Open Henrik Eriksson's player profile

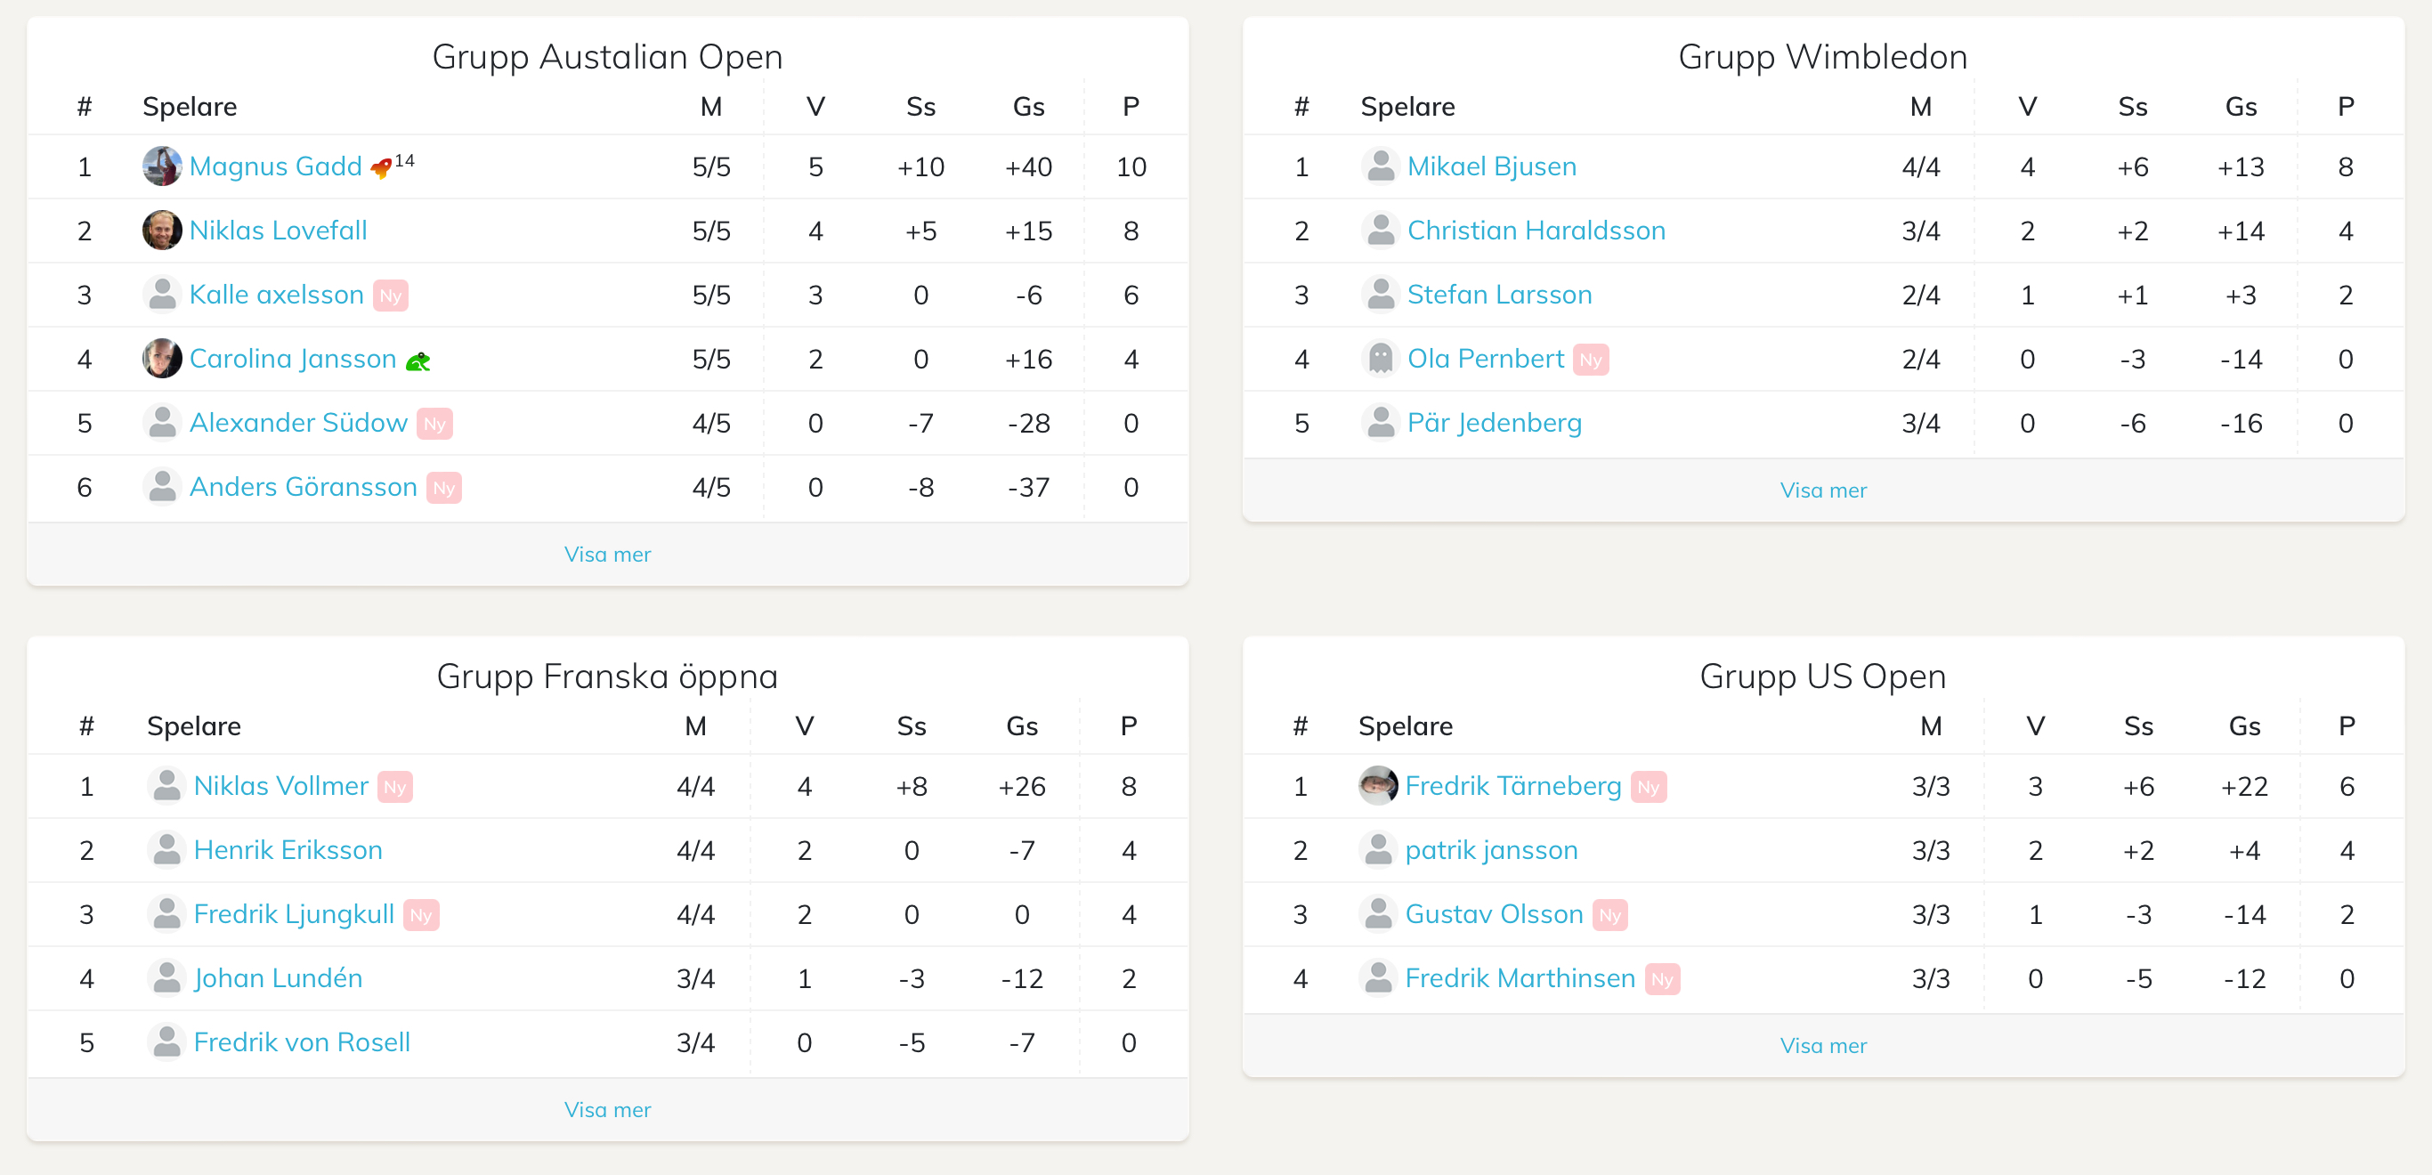pos(287,849)
